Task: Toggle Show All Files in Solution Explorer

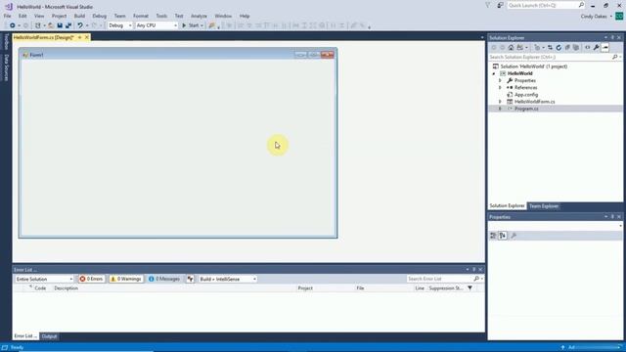Action: click(576, 48)
